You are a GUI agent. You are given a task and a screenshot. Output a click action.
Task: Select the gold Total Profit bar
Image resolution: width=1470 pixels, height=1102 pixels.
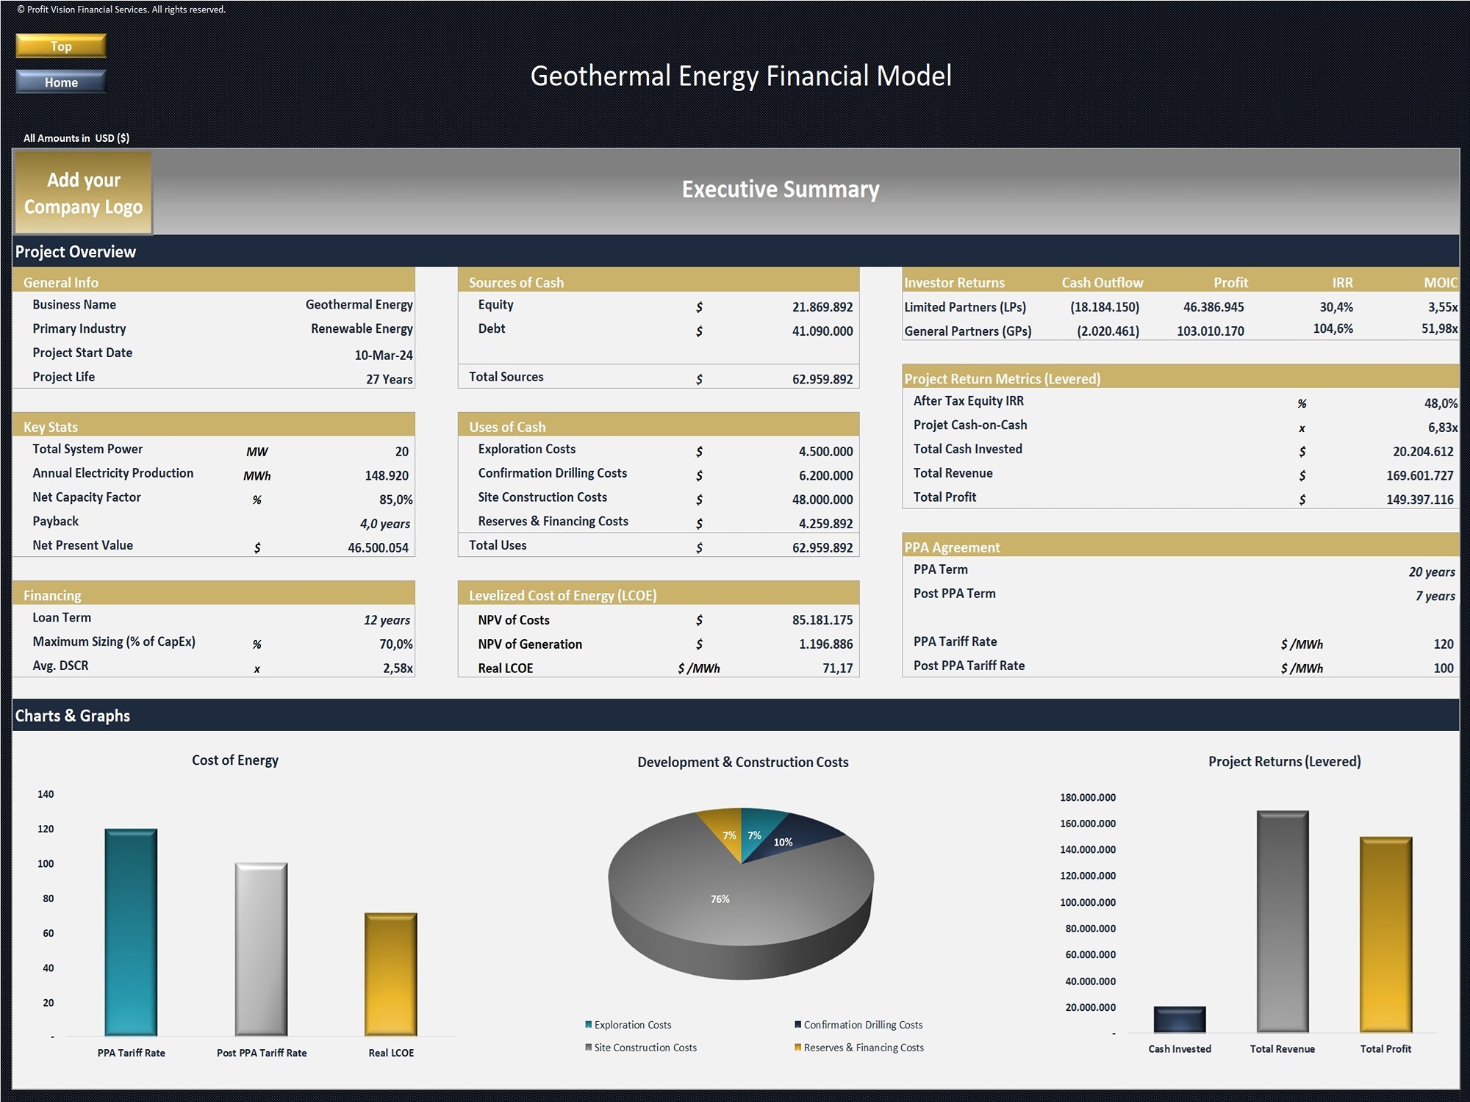click(1385, 934)
